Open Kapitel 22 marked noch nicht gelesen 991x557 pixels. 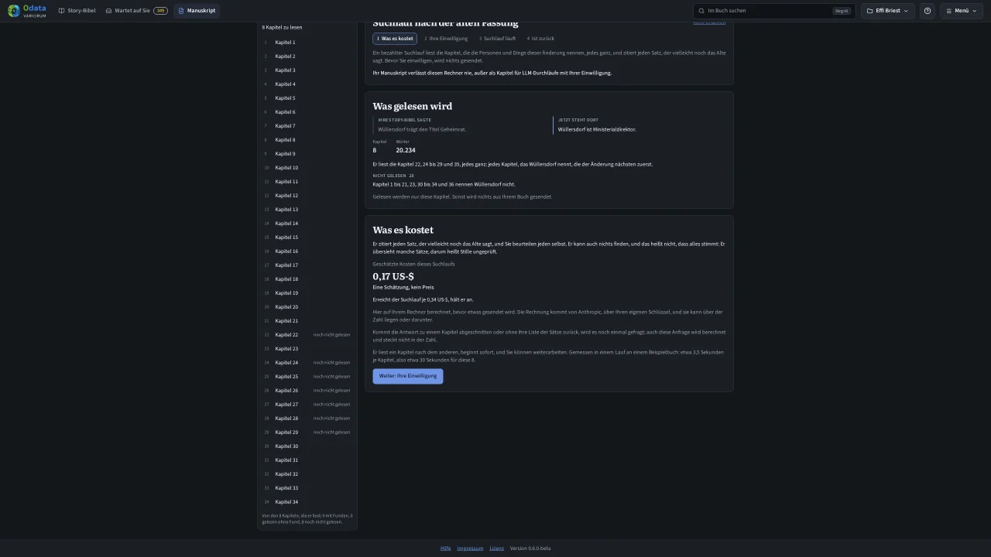[307, 335]
